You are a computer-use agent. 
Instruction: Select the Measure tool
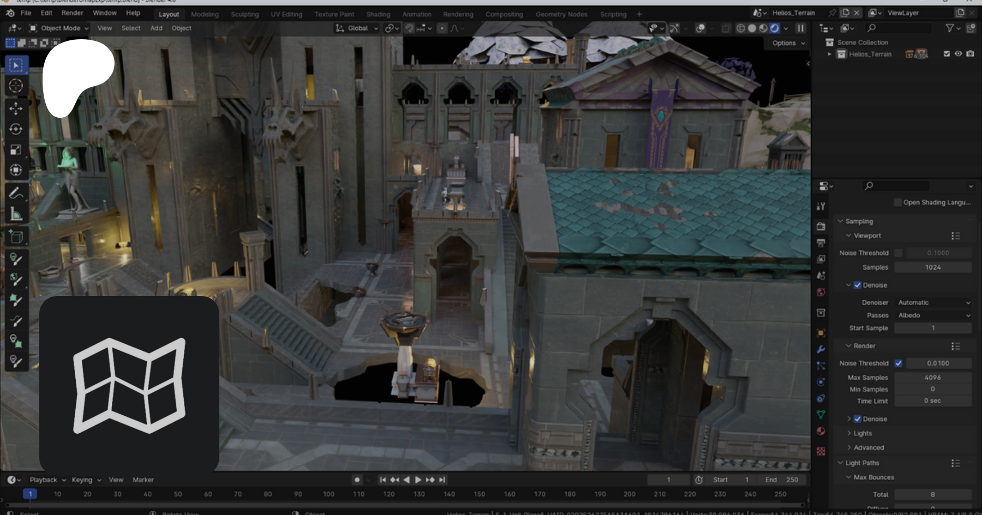pos(16,214)
